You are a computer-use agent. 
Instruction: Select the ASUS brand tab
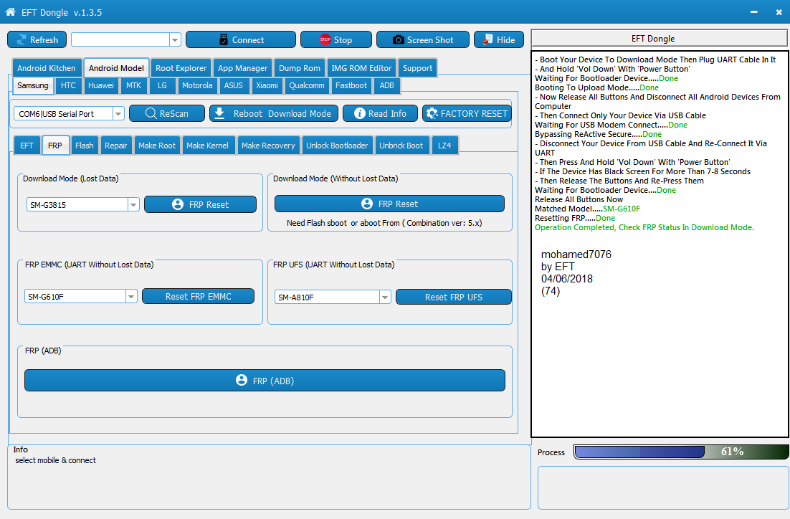(x=233, y=85)
